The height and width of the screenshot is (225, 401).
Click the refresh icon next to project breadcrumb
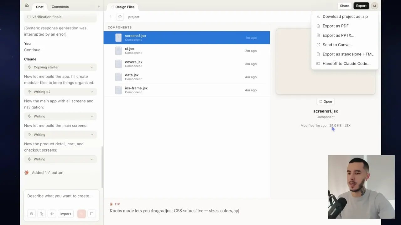(x=120, y=17)
